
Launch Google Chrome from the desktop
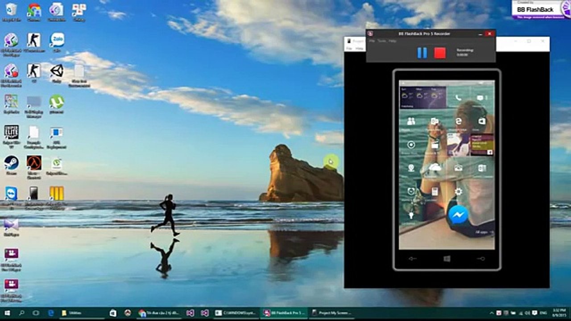pyautogui.click(x=34, y=12)
